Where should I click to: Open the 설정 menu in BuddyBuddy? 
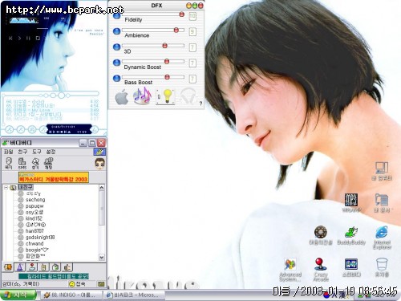(x=51, y=152)
